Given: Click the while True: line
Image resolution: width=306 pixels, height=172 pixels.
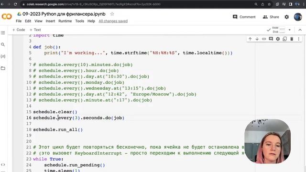Looking at the screenshot, I should point(48,159).
